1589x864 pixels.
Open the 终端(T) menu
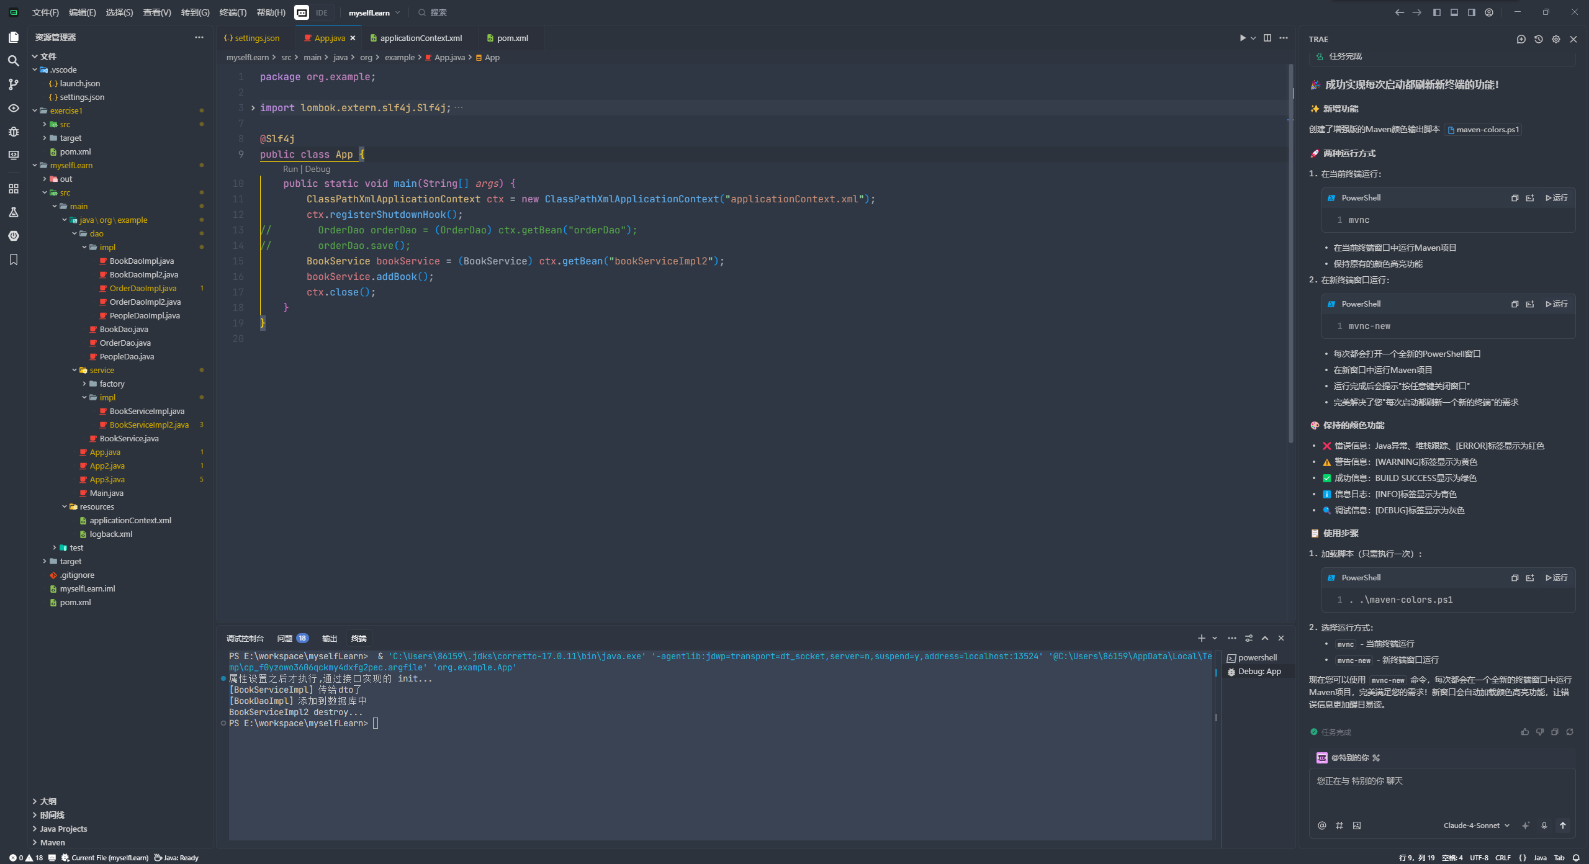pos(233,12)
